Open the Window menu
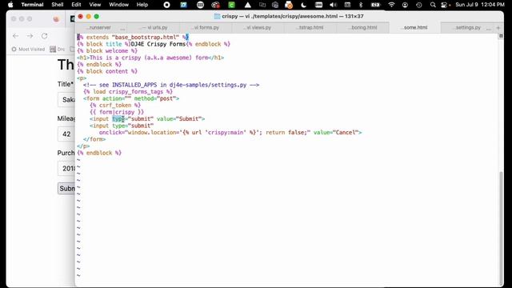Screen dimensions: 512x288 tap(119, 5)
